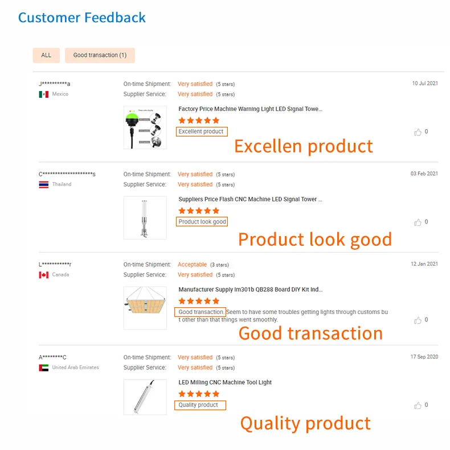The width and height of the screenshot is (450, 450).
Task: Open the QB288 LED board thumbnail
Action: (x=145, y=308)
